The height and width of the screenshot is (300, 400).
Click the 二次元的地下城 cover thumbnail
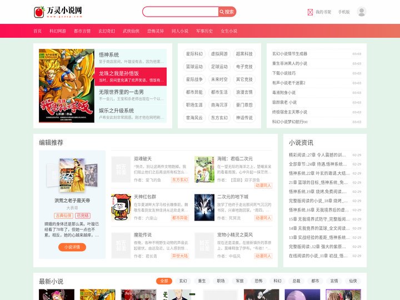click(x=204, y=207)
